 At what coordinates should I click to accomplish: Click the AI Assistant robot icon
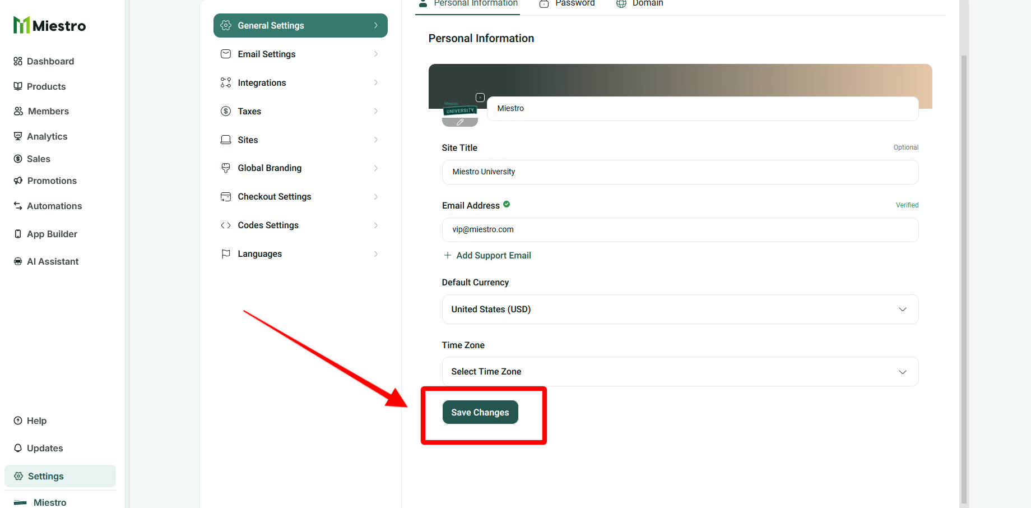tap(18, 261)
